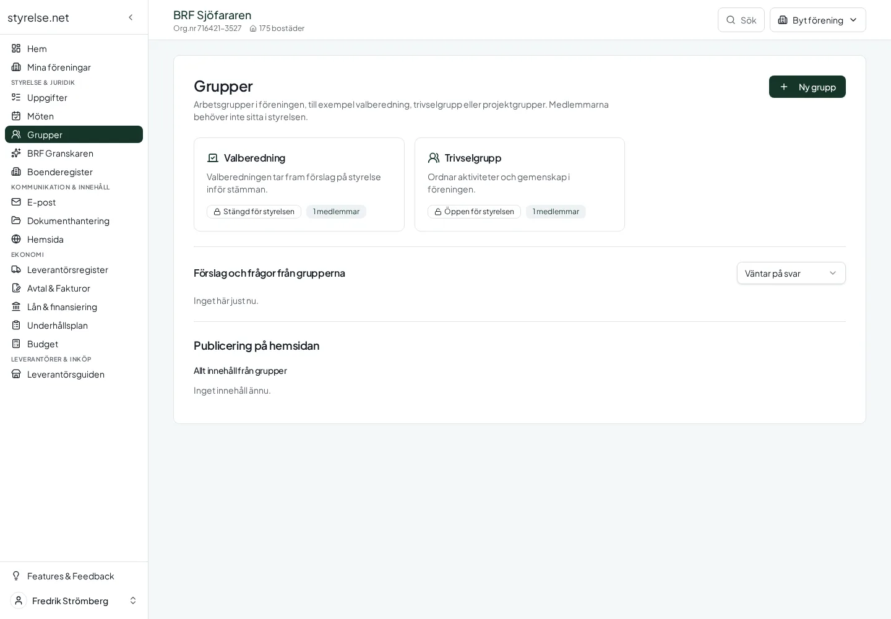Image resolution: width=891 pixels, height=619 pixels.
Task: Click the Leverantörsregister truck icon
Action: [16, 269]
